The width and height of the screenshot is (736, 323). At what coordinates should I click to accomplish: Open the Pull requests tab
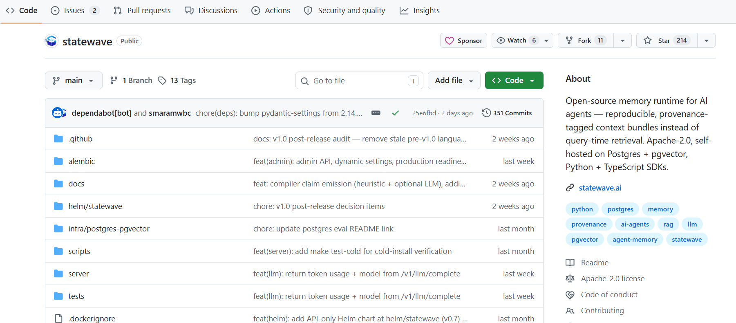[142, 11]
